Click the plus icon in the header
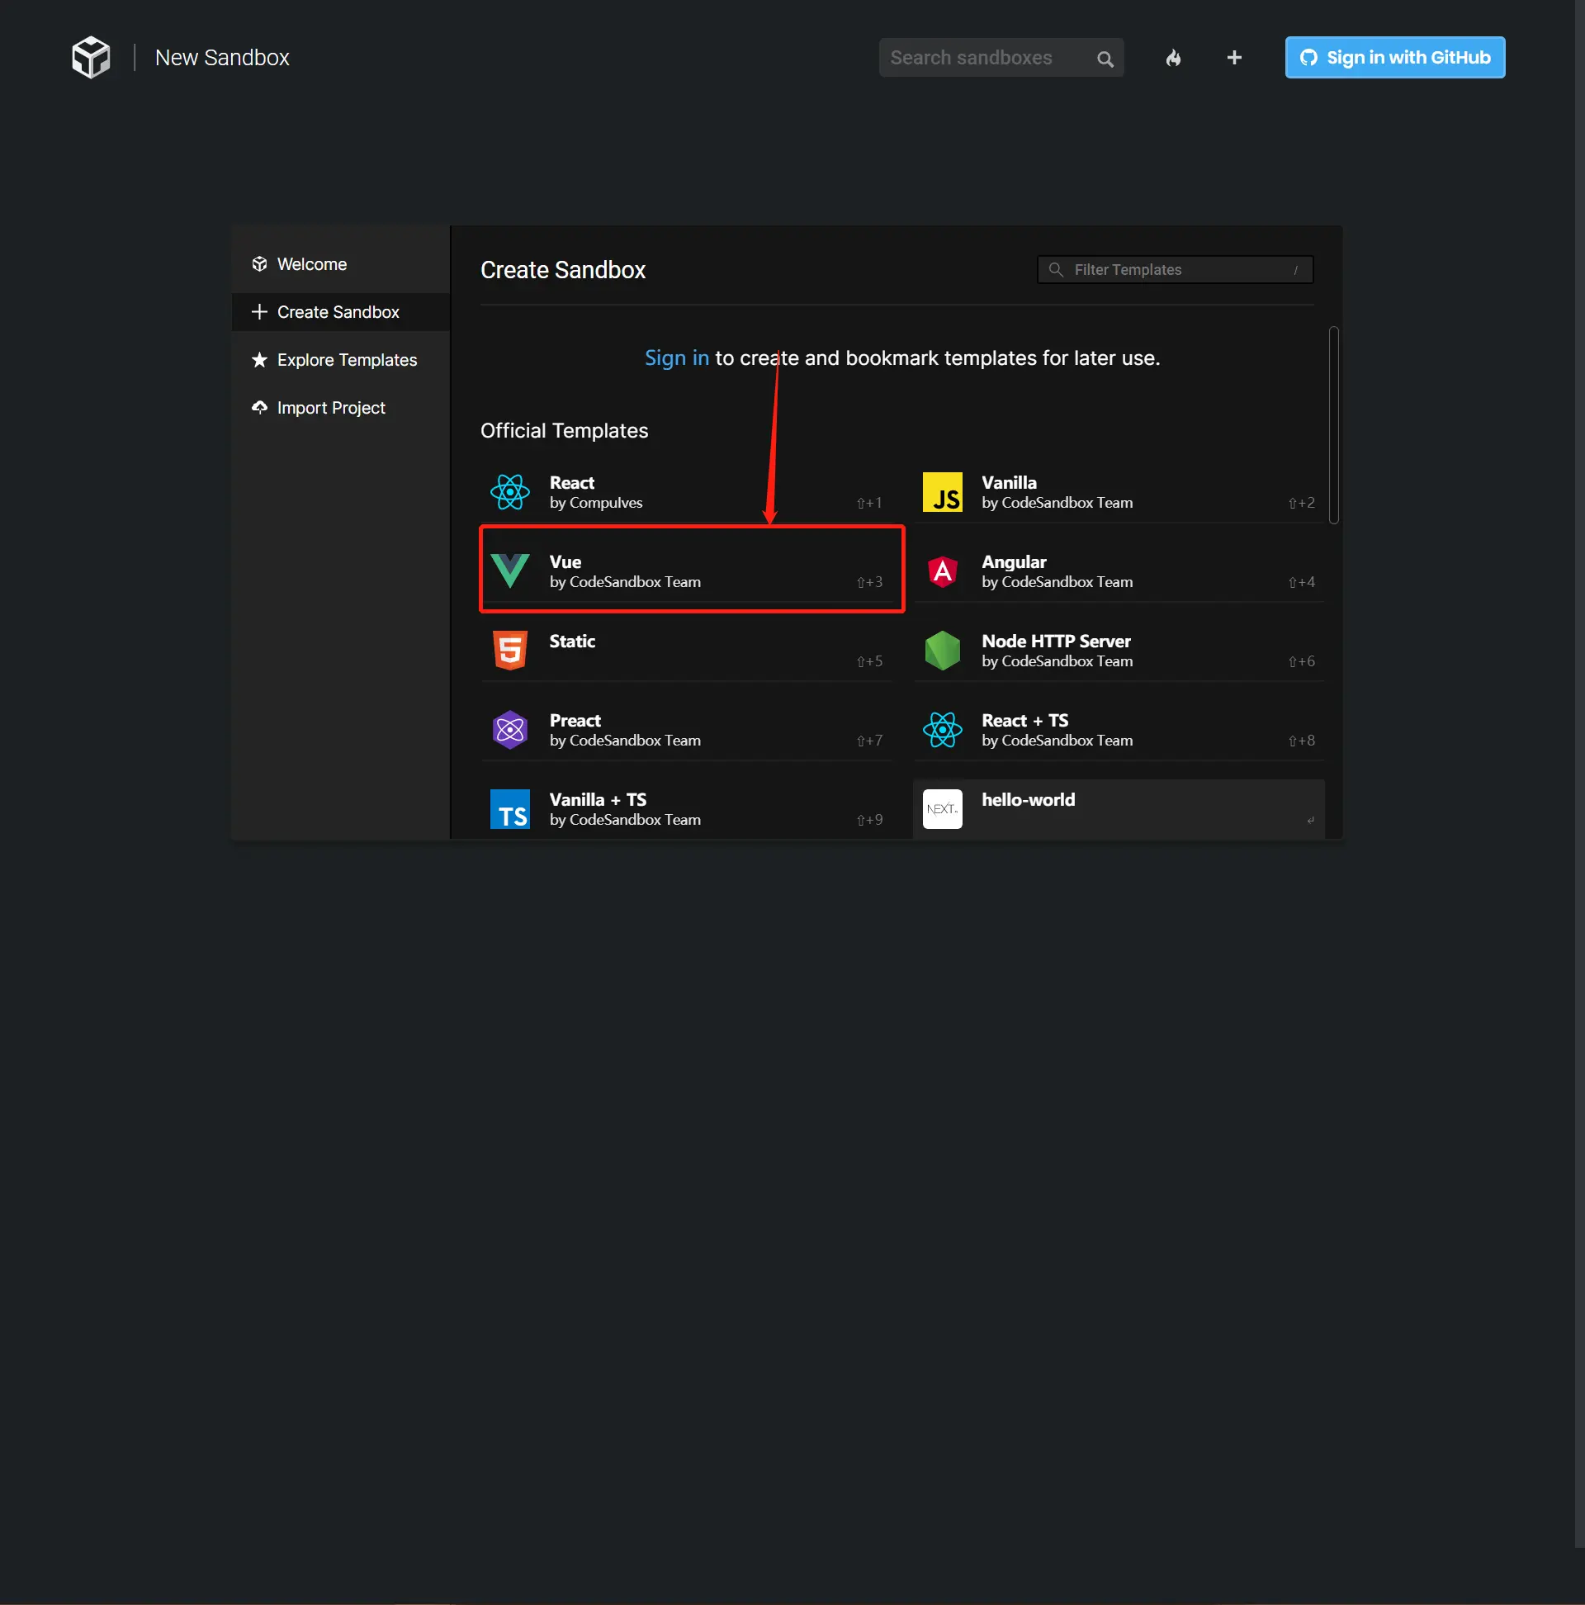This screenshot has height=1605, width=1585. pos(1233,57)
